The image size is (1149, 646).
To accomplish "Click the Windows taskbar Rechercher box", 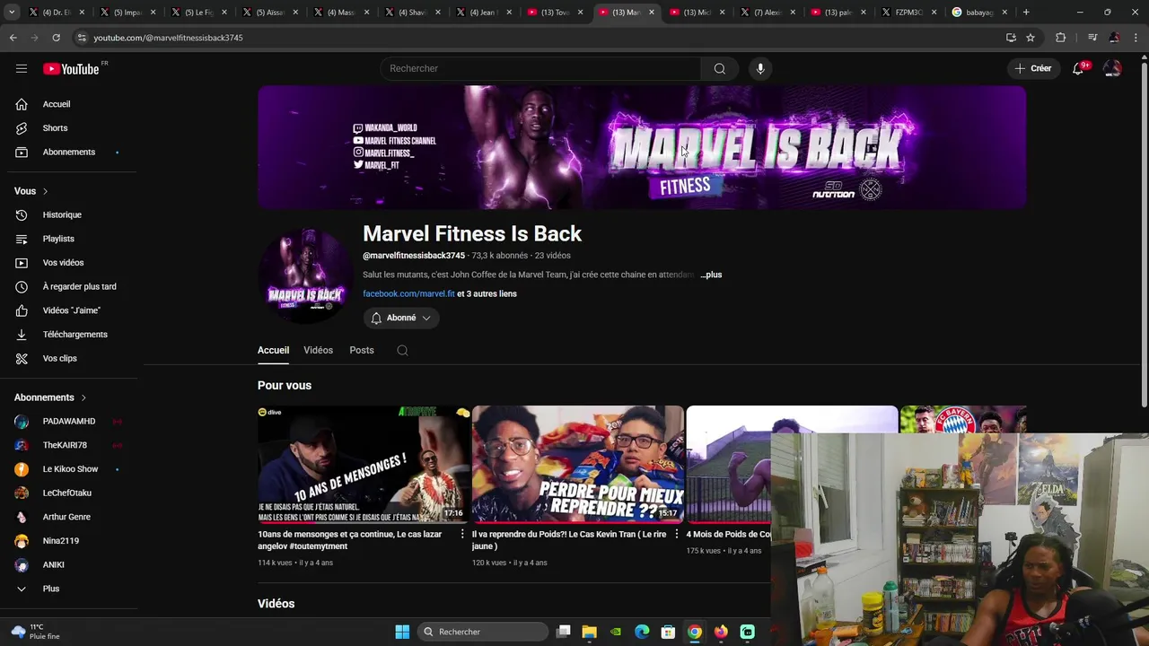I will [x=484, y=632].
